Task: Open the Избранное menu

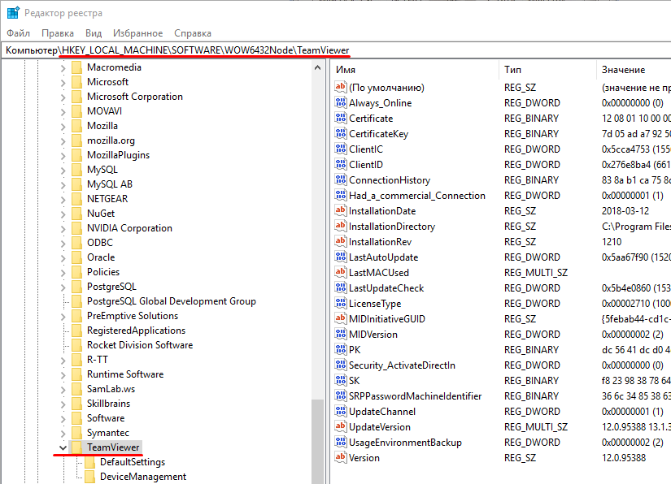Action: (139, 33)
